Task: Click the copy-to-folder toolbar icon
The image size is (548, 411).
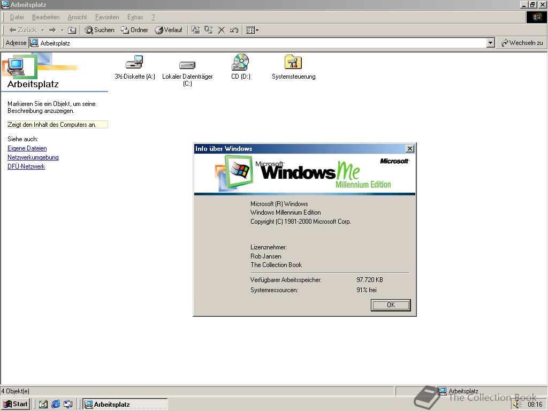Action: coord(209,30)
